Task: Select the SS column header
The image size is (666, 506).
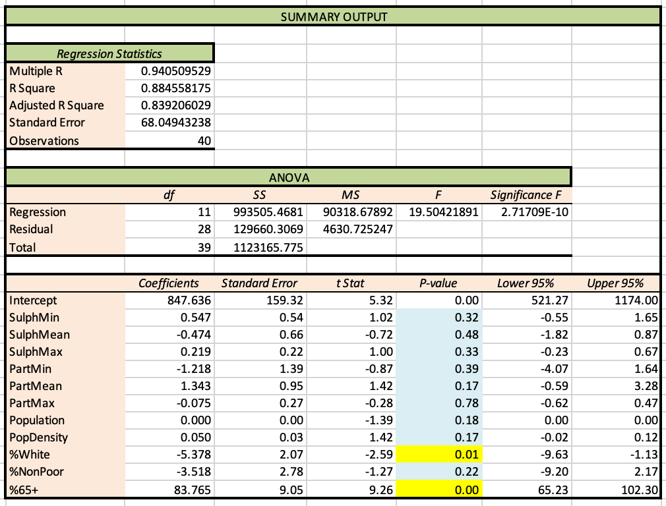Action: click(x=260, y=195)
